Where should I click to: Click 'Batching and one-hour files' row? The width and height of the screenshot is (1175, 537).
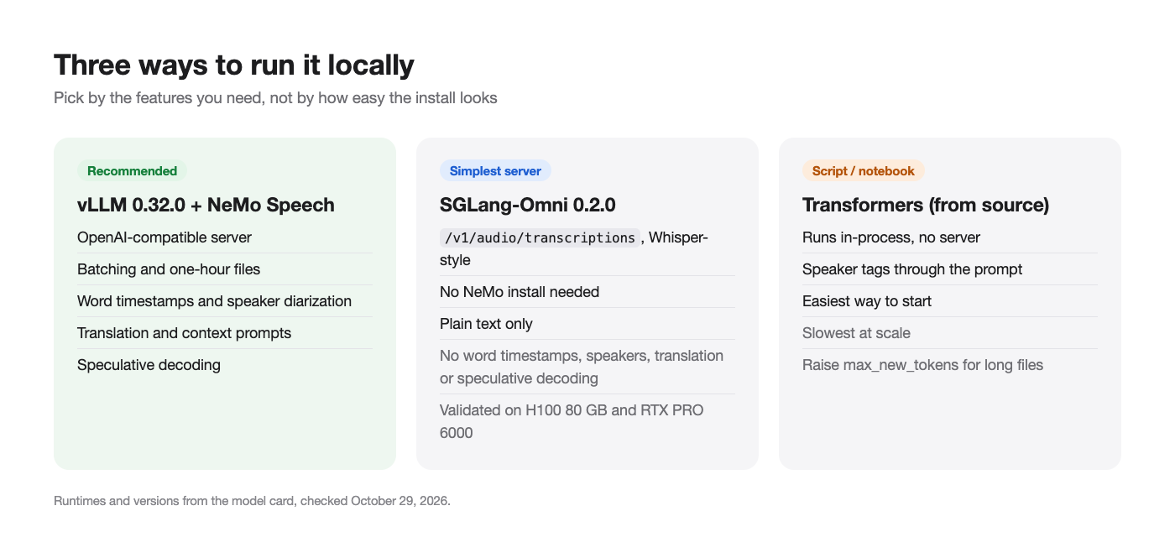coord(225,269)
